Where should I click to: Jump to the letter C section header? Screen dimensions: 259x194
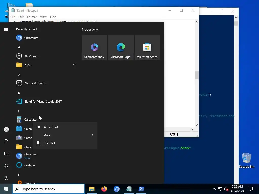pos(19,111)
